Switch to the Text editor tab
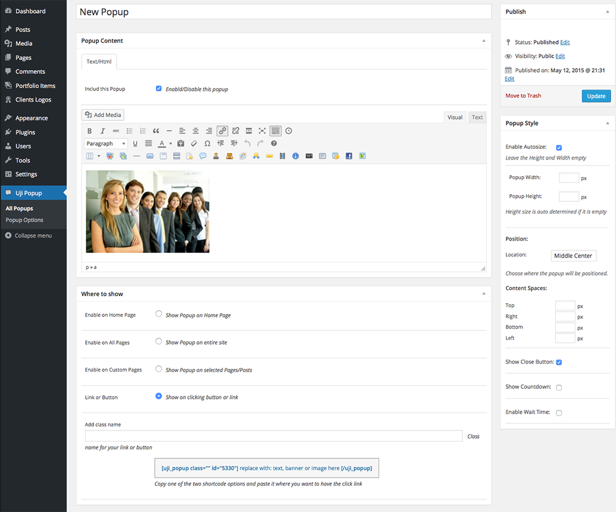The height and width of the screenshot is (512, 616). tap(477, 117)
